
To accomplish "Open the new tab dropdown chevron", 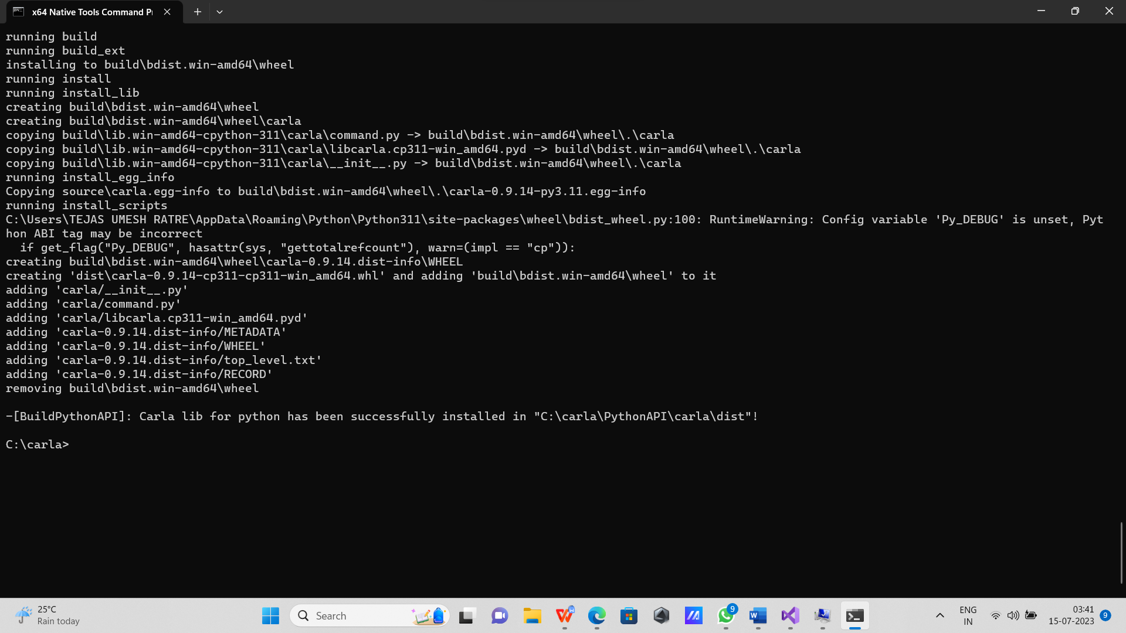I will coord(219,12).
